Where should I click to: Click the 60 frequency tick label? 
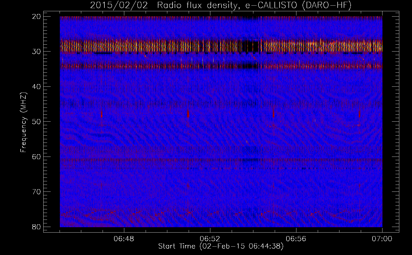(36, 157)
